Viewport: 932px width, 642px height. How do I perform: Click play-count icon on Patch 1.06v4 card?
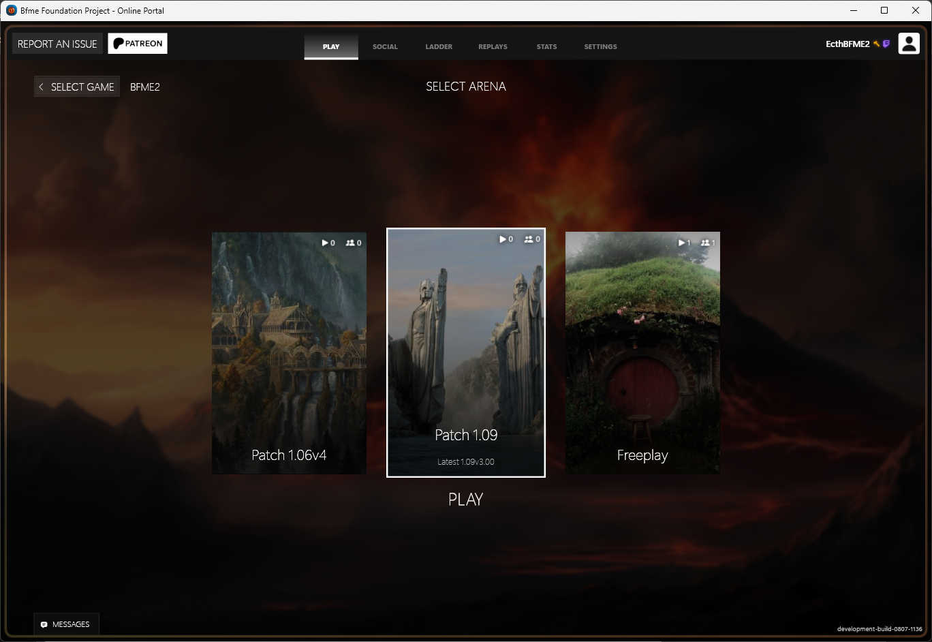[325, 243]
